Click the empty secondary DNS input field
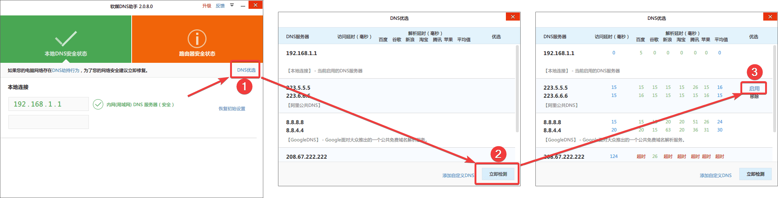Screen dimensions: 778x198 [x=48, y=122]
